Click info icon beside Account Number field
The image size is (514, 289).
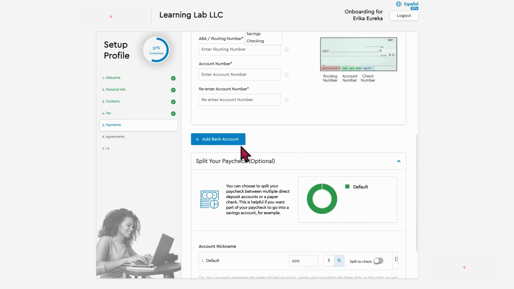pos(286,75)
